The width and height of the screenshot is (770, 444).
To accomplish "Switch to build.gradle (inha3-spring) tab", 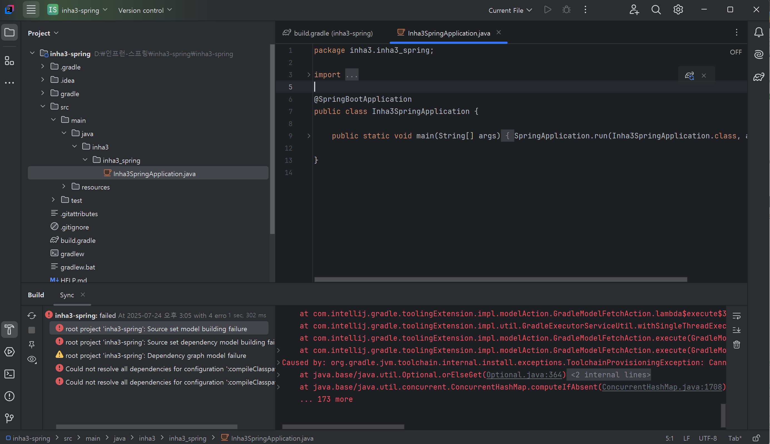I will click(328, 33).
